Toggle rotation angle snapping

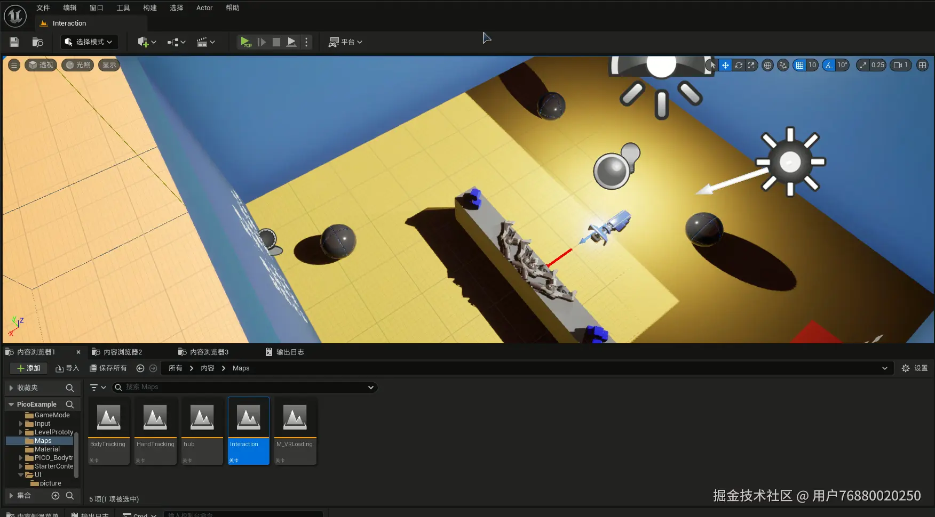click(x=829, y=65)
